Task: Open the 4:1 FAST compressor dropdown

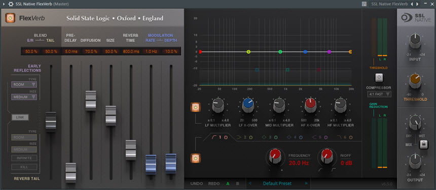Action: tap(379, 94)
